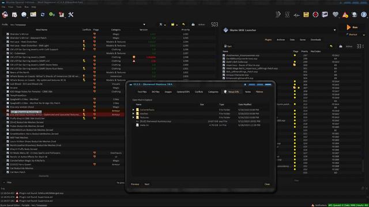Select the meta.ini row in the dialog file list
Screen dimensions: 369x207
(200, 125)
